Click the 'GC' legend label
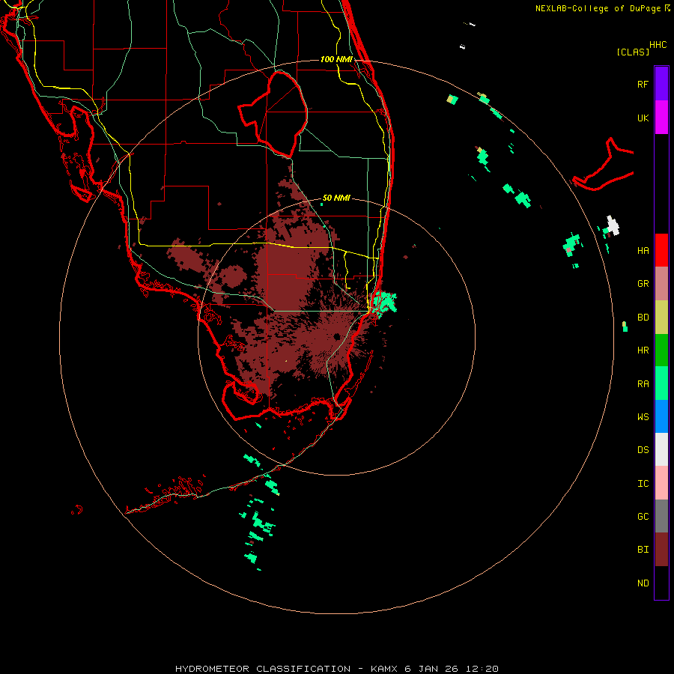Viewport: 674px width, 674px height. click(x=643, y=516)
